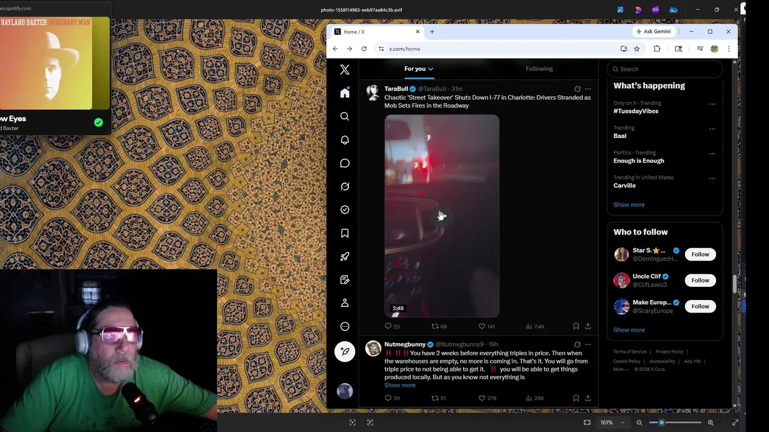
Task: Open options for Carville trend
Action: point(712,178)
